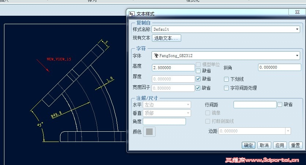
Task: Click the 宽度因子 field showing 0.800000
Action: 173,88
